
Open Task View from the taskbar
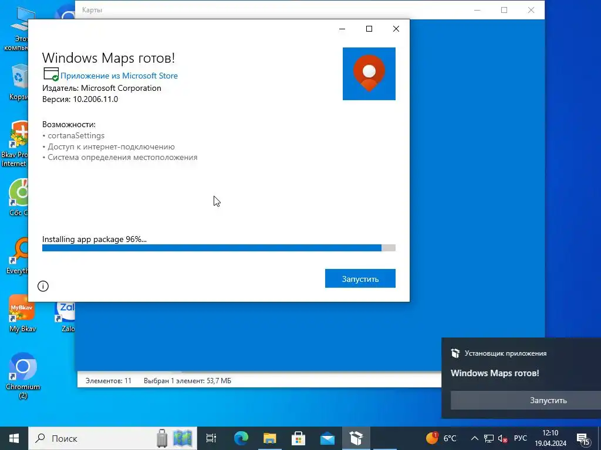point(211,438)
